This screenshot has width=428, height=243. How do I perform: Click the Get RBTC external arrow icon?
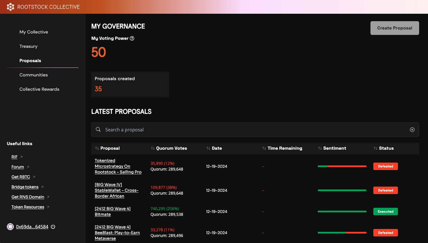pyautogui.click(x=34, y=177)
